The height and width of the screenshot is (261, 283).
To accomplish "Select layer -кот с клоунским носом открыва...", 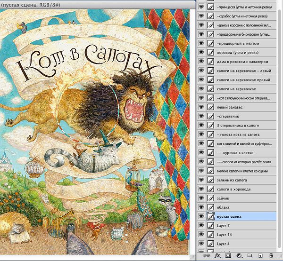I will pos(243,98).
